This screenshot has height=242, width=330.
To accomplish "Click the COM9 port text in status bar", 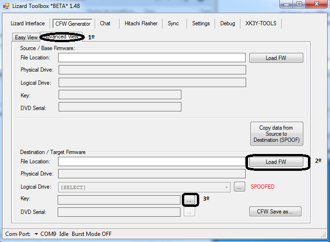I will point(48,234).
